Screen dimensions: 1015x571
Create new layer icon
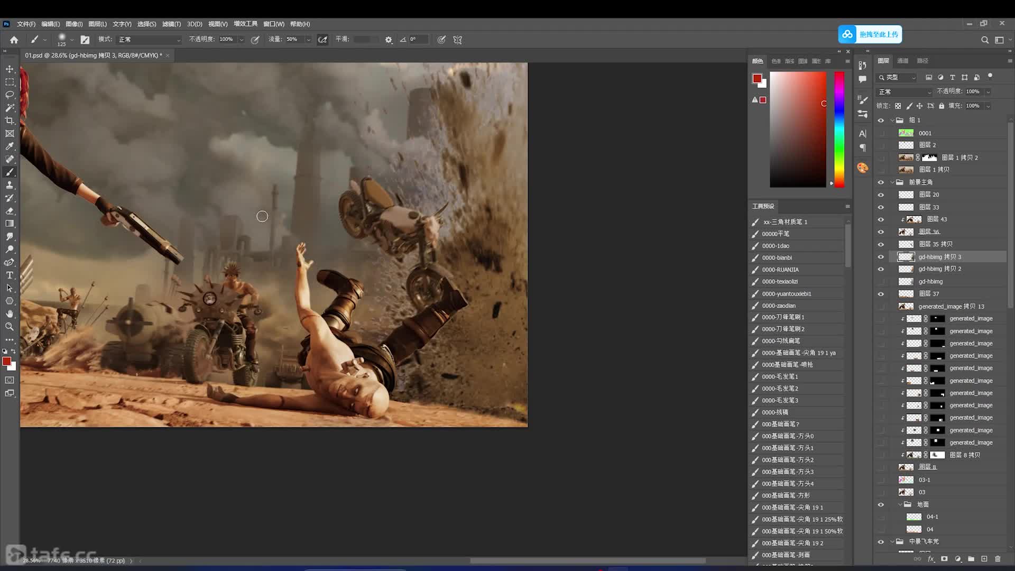(x=984, y=559)
